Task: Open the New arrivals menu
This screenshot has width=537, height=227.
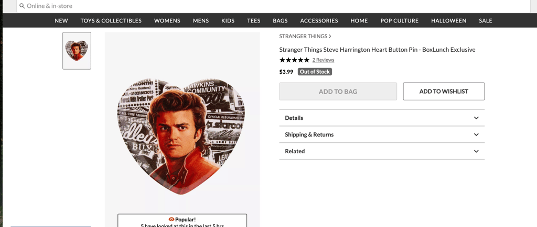Action: pyautogui.click(x=61, y=21)
